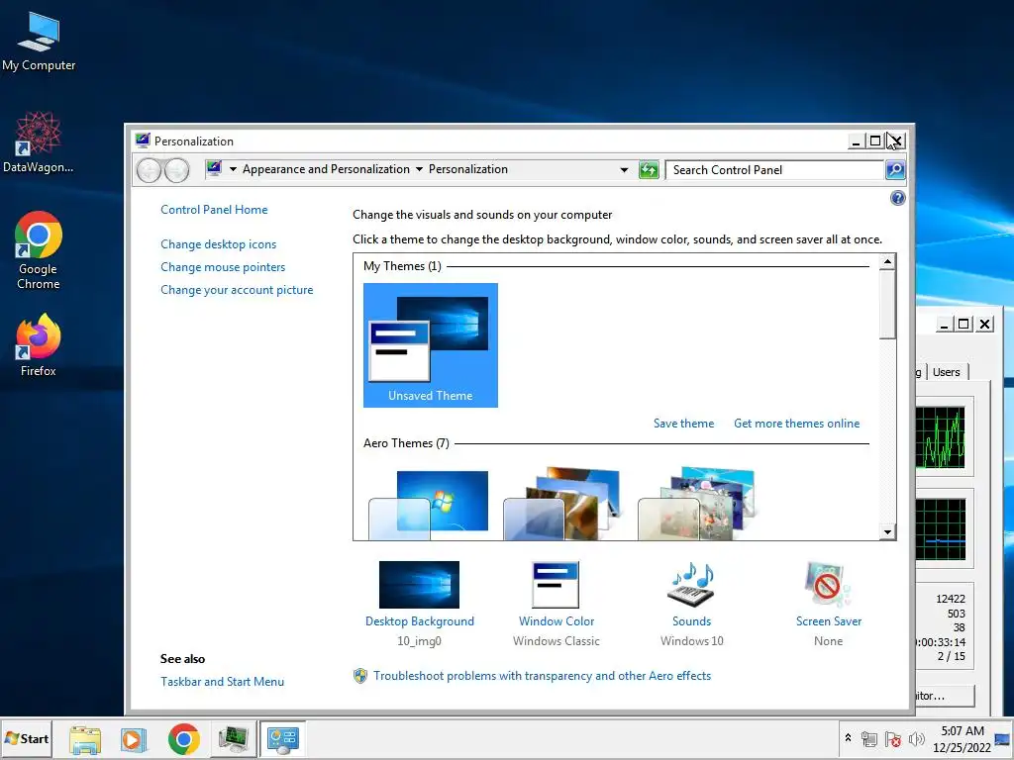Click the Action Center flag tray icon
The height and width of the screenshot is (760, 1014).
coord(892,739)
